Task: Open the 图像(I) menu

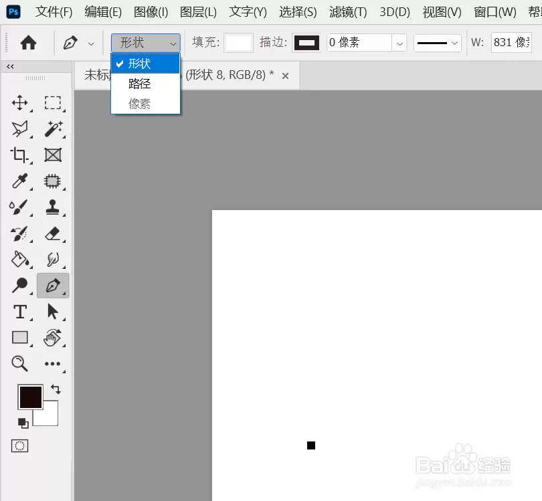Action: click(x=151, y=12)
